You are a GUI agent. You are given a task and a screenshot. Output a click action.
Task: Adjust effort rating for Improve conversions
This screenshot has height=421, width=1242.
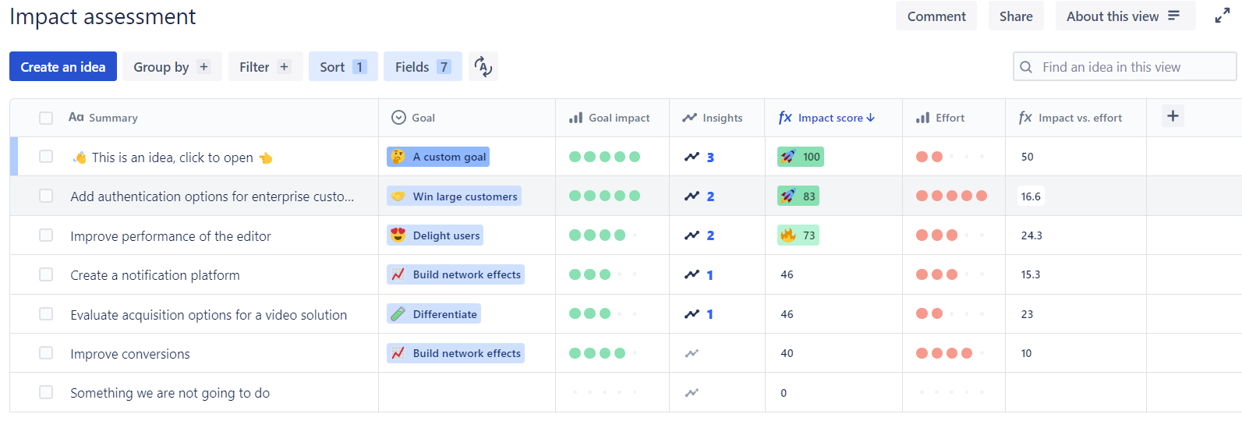(x=951, y=353)
